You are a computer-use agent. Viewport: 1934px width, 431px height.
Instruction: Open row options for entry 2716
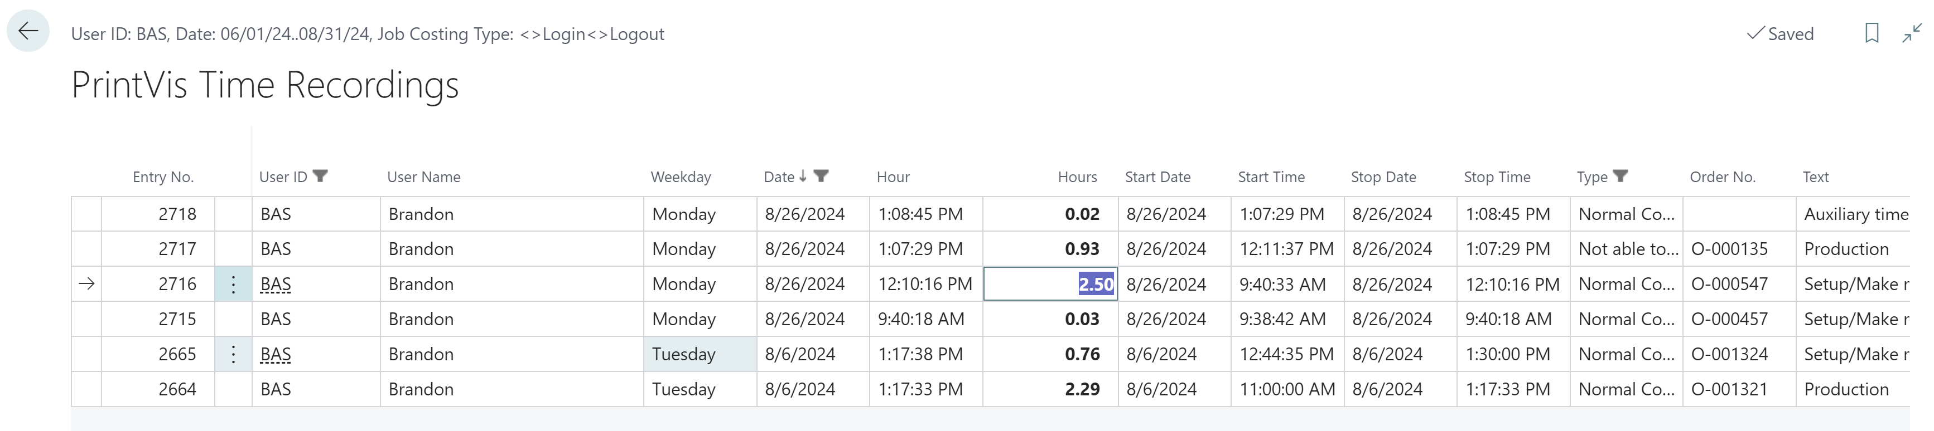point(234,284)
